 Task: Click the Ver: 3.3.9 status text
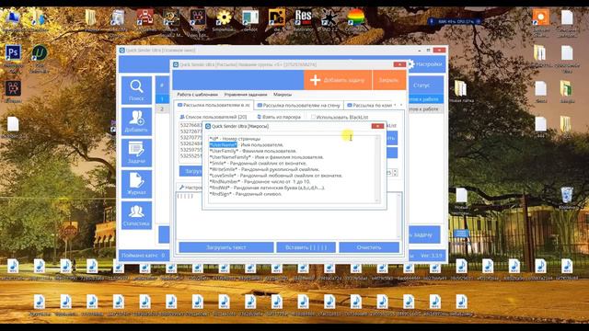432,256
